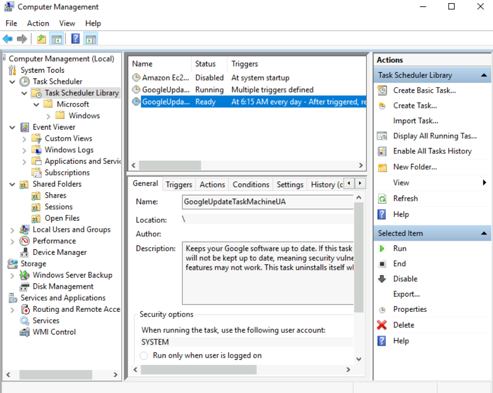Click Properties in the Selected Item actions

click(410, 309)
